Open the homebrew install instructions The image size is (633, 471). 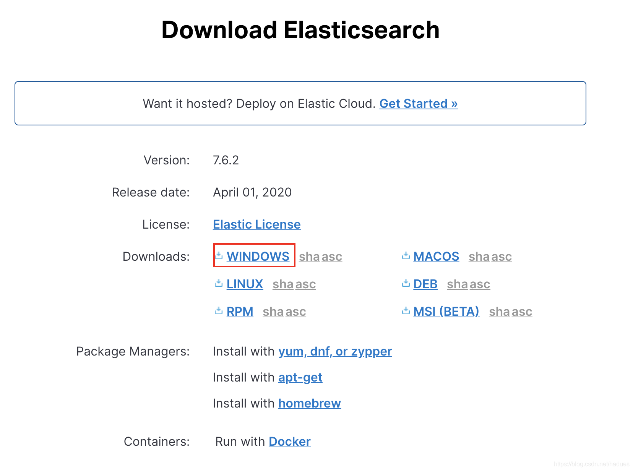[x=310, y=403]
